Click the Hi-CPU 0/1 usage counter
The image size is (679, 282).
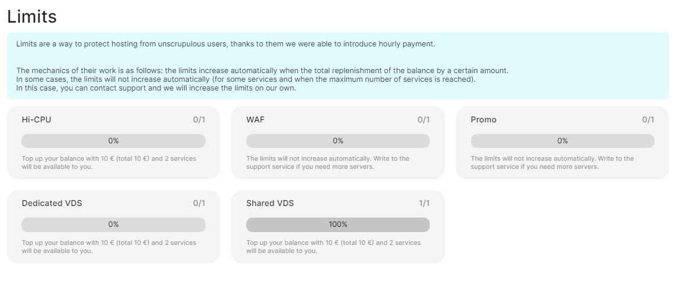tap(199, 120)
